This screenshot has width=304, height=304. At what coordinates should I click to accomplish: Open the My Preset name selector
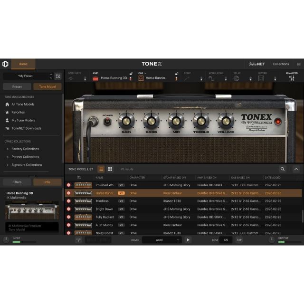click(26, 76)
